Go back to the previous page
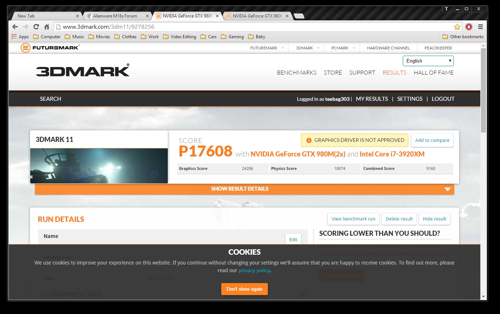The width and height of the screenshot is (500, 314). 15,27
